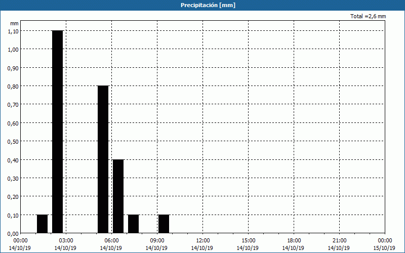
Task: Click the 0,70 y-axis label
Action: pyautogui.click(x=13, y=105)
